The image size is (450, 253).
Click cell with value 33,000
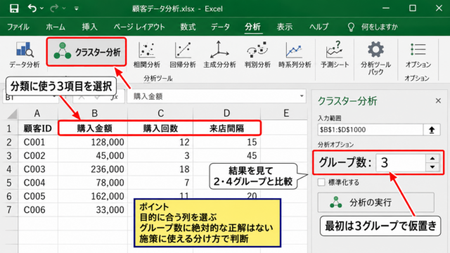click(93, 209)
